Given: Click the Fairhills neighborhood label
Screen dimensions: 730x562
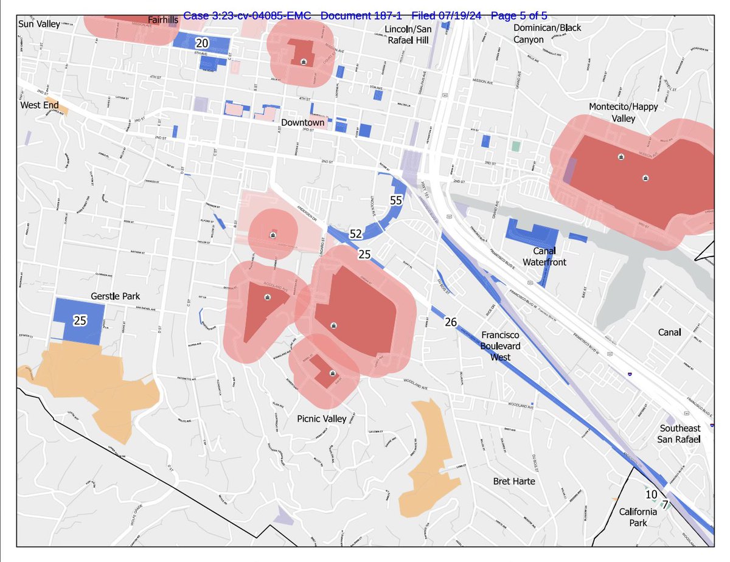Looking at the screenshot, I should (163, 20).
